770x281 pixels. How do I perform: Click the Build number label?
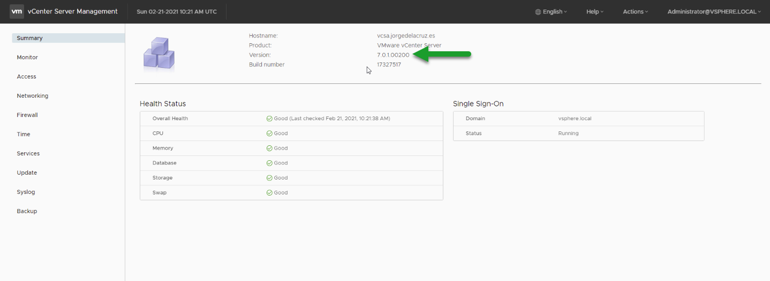pos(267,65)
